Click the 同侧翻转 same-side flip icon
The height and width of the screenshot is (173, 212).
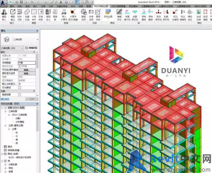[x=144, y=12]
